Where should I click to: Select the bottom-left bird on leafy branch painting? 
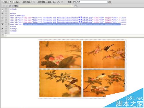click(x=60, y=83)
